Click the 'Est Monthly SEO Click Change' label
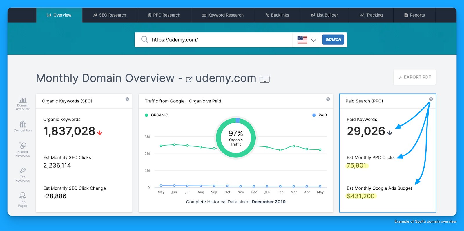Image resolution: width=464 pixels, height=231 pixels. click(75, 188)
